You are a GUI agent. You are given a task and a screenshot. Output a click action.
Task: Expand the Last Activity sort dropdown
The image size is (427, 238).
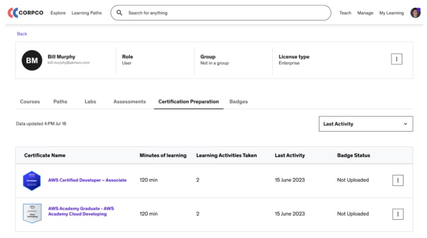pos(365,124)
